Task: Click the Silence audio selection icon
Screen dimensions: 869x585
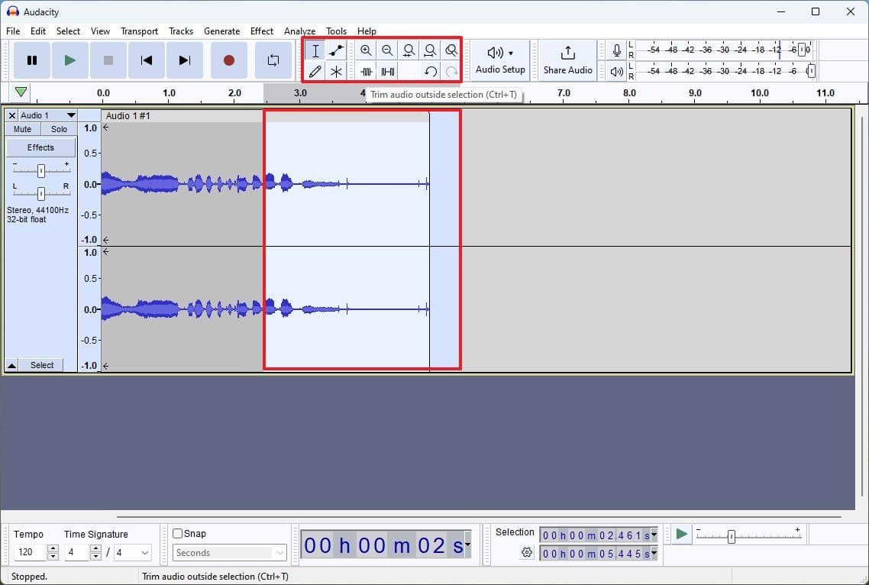Action: pos(388,72)
